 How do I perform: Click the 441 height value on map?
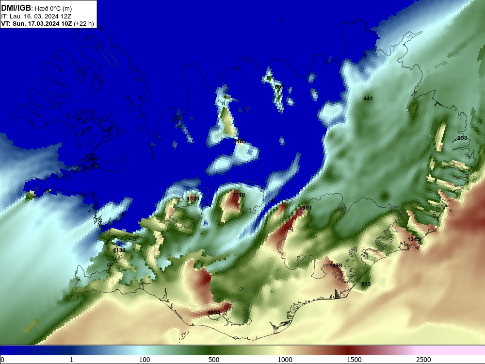[x=368, y=99]
